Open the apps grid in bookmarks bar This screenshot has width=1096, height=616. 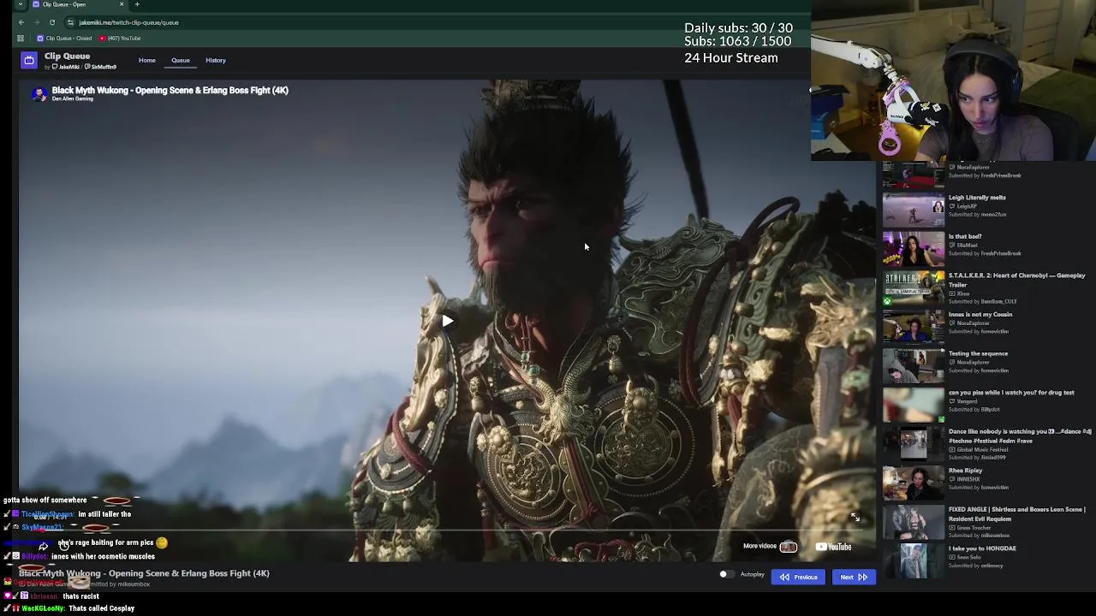21,38
